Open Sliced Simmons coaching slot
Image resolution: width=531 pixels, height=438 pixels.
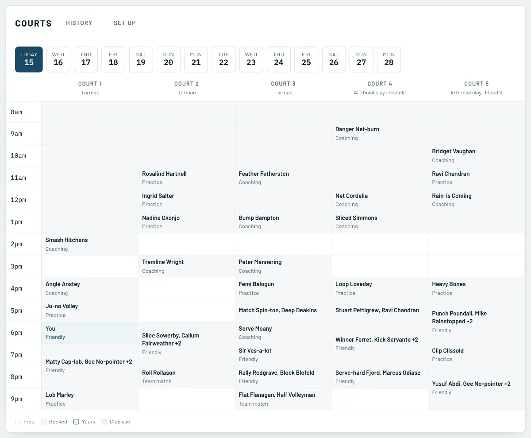click(380, 222)
